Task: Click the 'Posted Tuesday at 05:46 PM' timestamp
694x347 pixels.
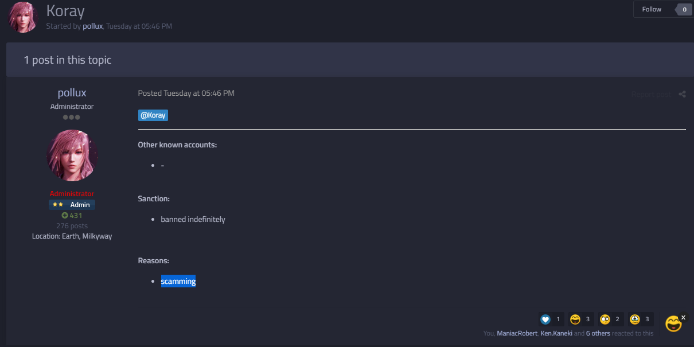Action: pos(186,93)
